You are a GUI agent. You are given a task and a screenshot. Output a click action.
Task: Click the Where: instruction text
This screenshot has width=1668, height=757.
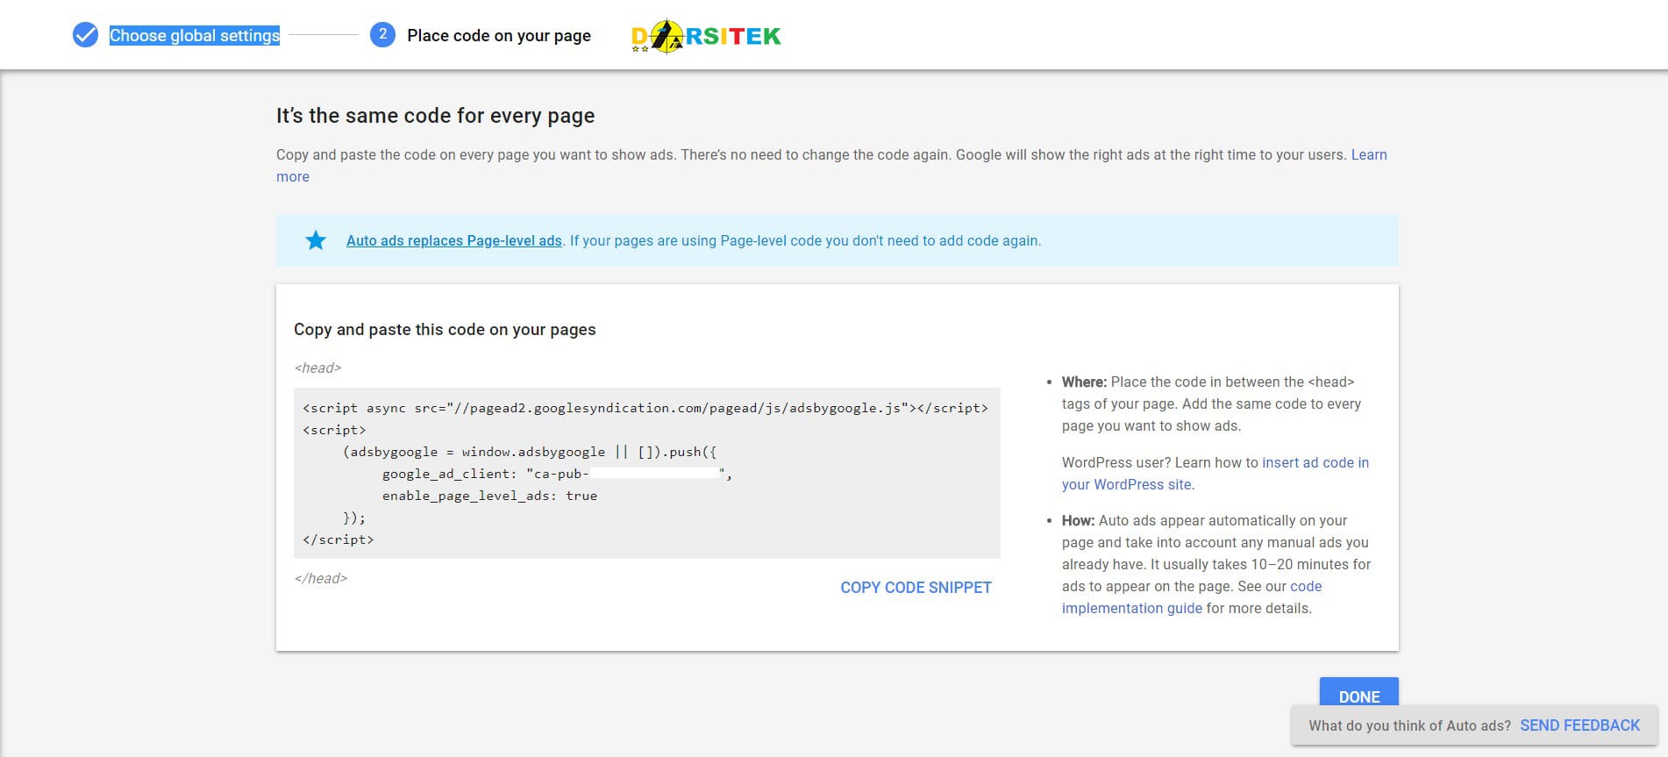pos(1211,403)
